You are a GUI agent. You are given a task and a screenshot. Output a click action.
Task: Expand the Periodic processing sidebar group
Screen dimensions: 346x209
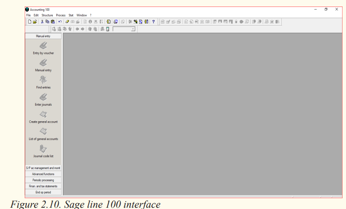pos(43,180)
